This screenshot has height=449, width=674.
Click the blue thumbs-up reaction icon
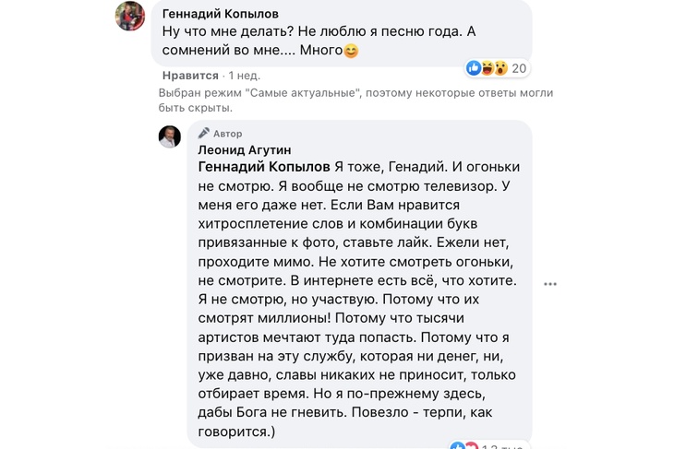(474, 67)
